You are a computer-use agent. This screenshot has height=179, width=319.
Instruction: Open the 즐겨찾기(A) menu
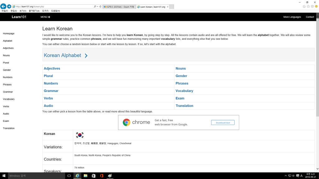point(34,11)
